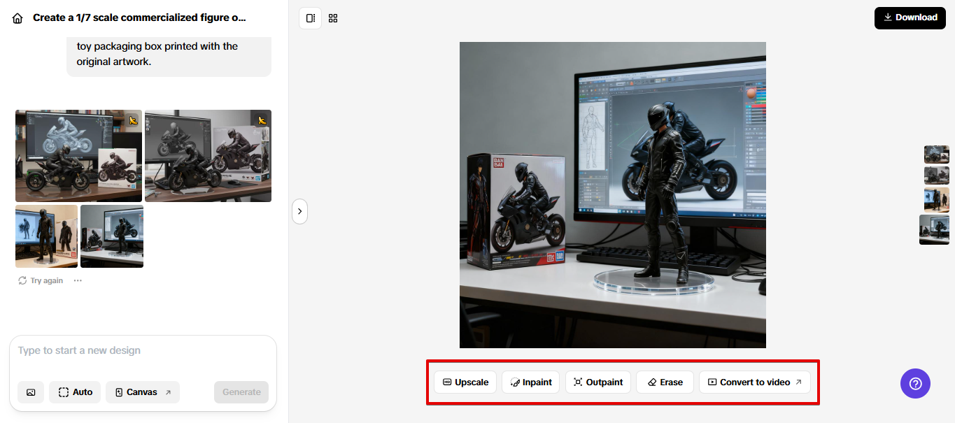Click Try again to regenerate
The image size is (955, 423).
click(x=41, y=280)
